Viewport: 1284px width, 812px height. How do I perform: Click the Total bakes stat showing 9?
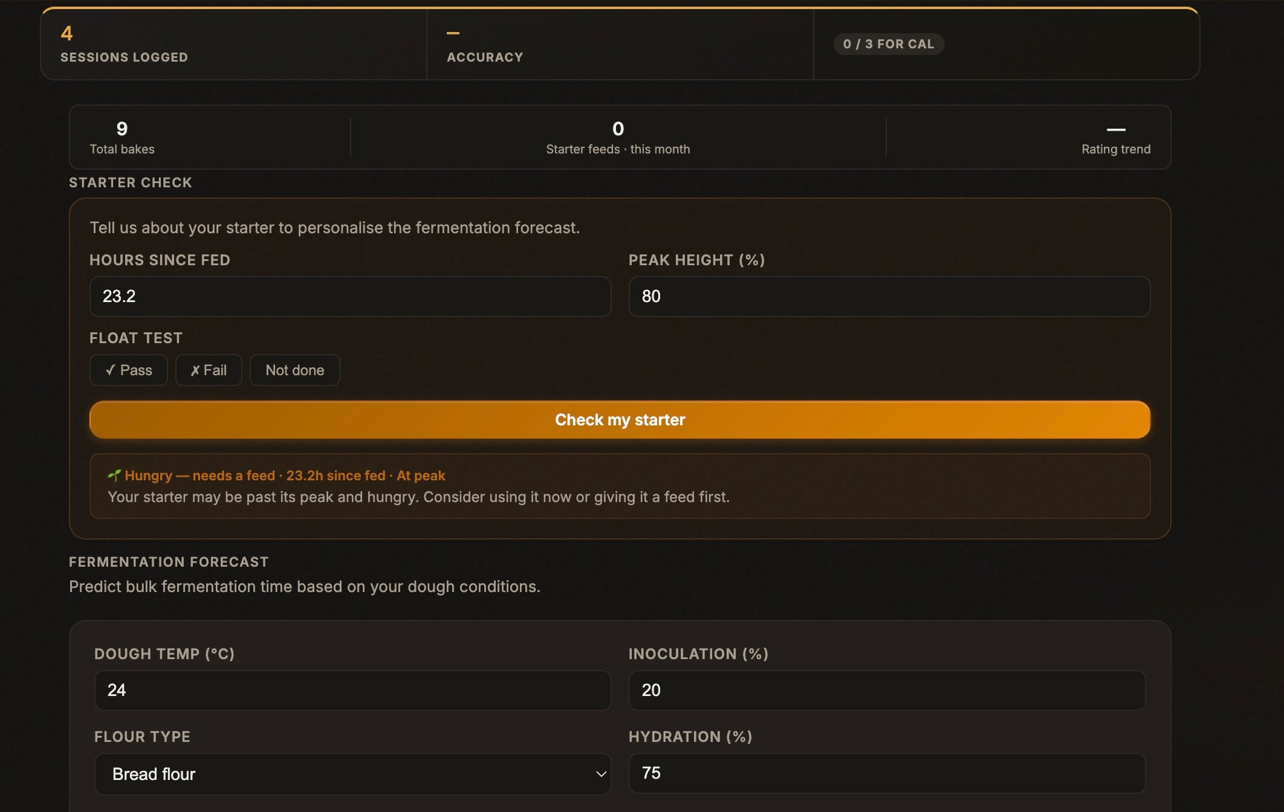122,138
